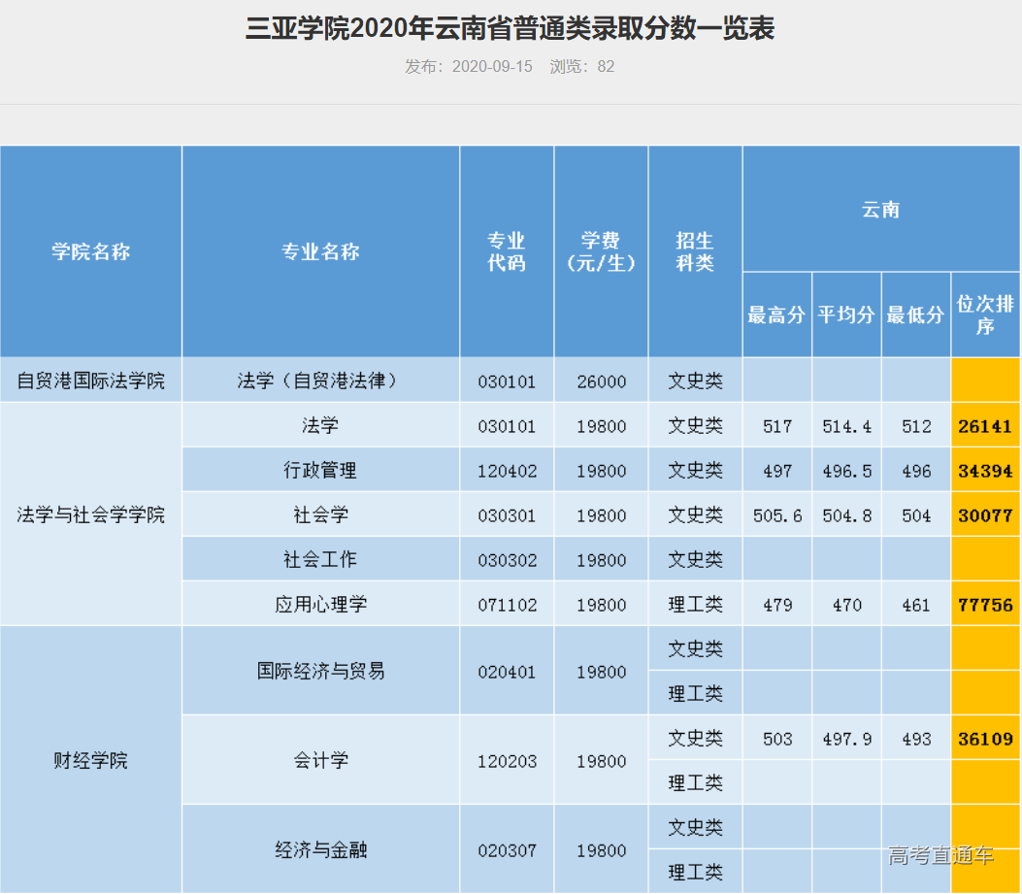Select the rank value 77756
The width and height of the screenshot is (1022, 894).
click(x=985, y=604)
